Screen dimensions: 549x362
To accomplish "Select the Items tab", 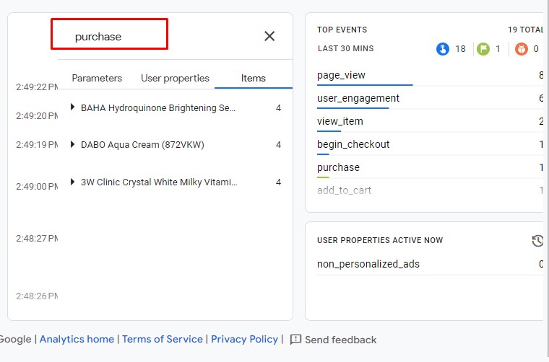I will click(x=254, y=78).
